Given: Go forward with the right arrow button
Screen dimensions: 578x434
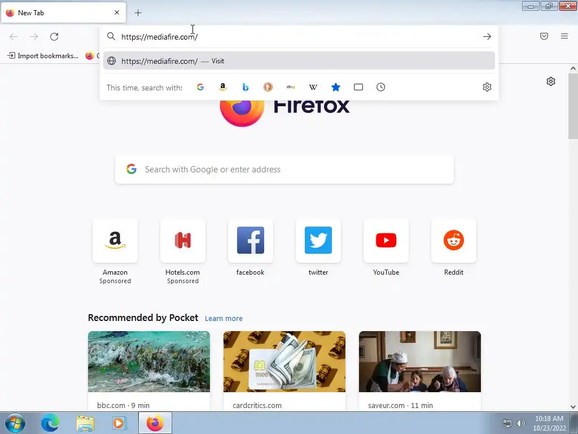Looking at the screenshot, I should click(34, 37).
